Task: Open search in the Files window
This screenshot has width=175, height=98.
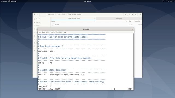Action: click(x=126, y=14)
